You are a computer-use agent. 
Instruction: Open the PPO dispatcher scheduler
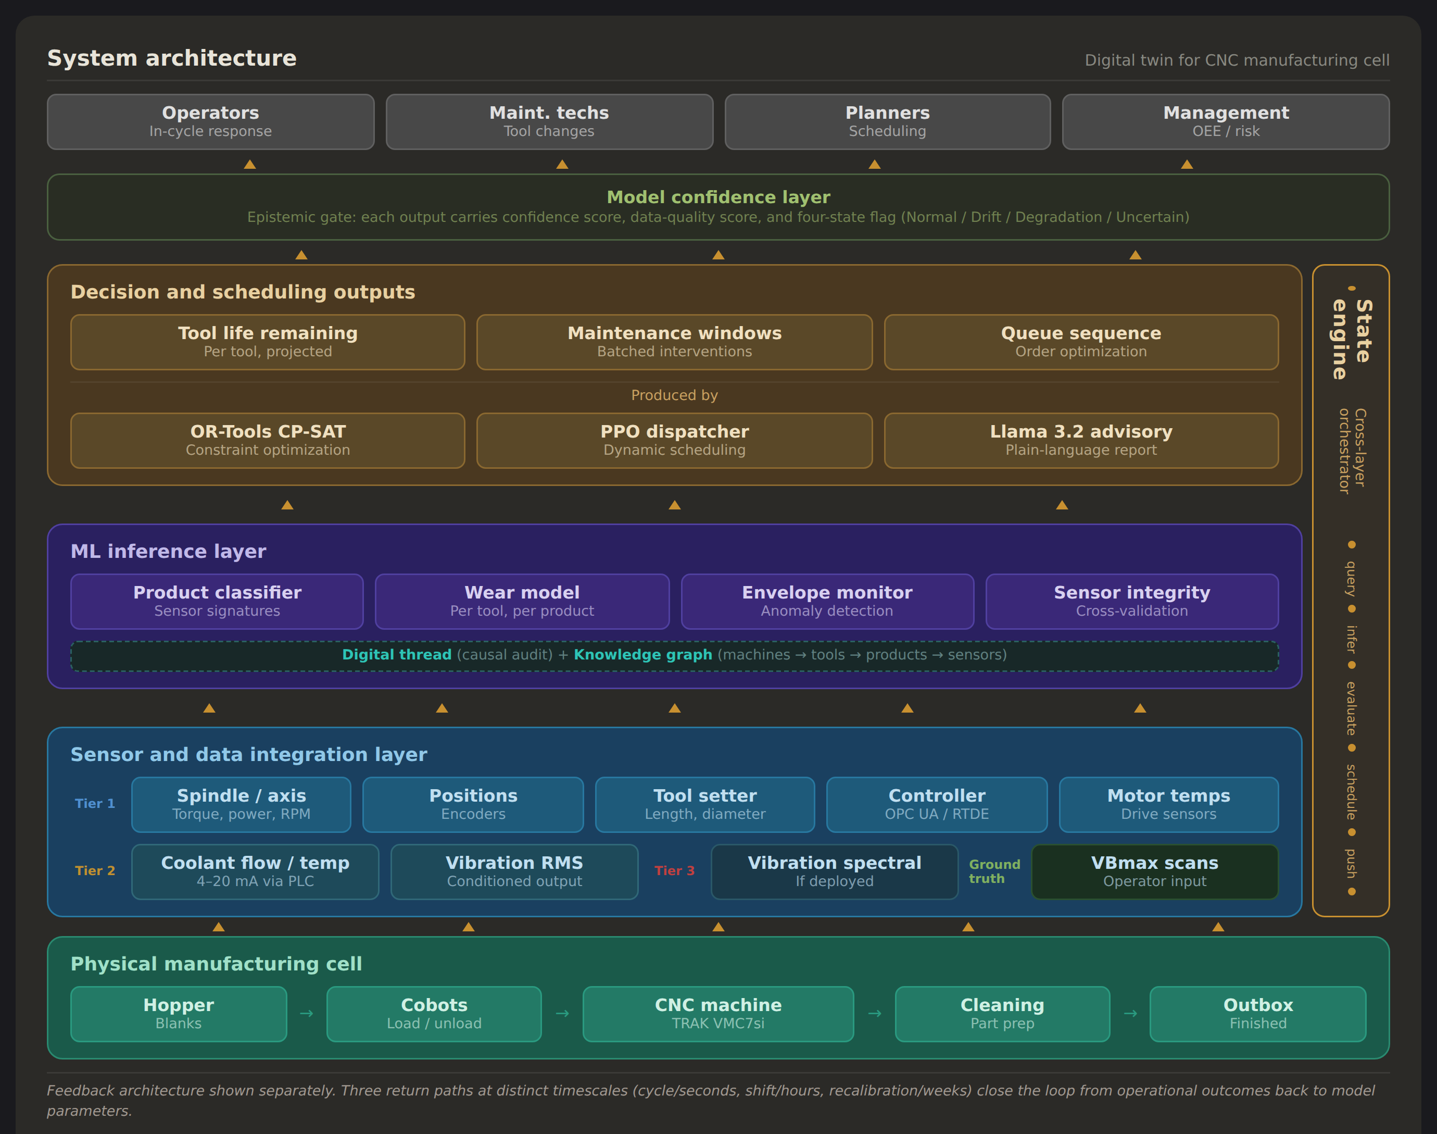point(673,440)
